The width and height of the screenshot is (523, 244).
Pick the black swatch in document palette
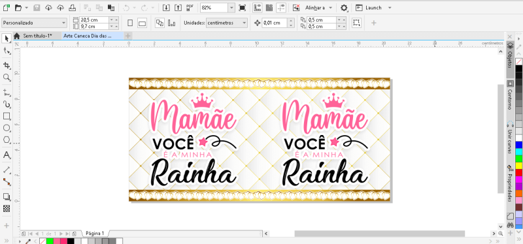71,241
